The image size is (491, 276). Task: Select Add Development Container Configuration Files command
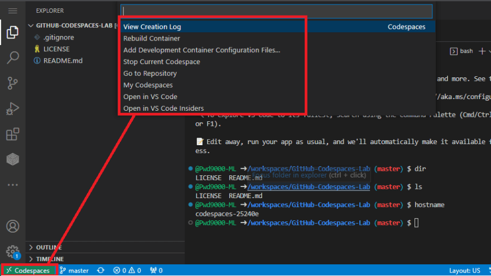(277, 50)
